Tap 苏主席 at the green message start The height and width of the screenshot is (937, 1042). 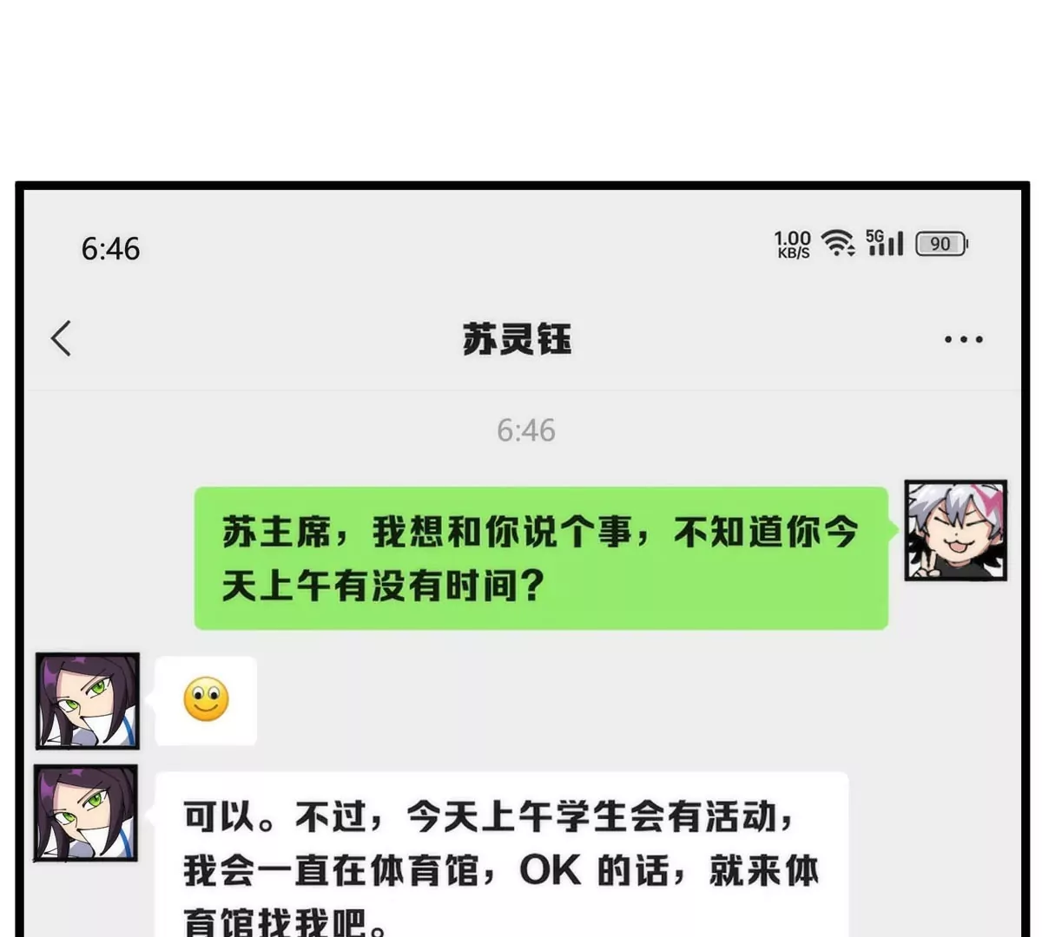click(x=276, y=531)
